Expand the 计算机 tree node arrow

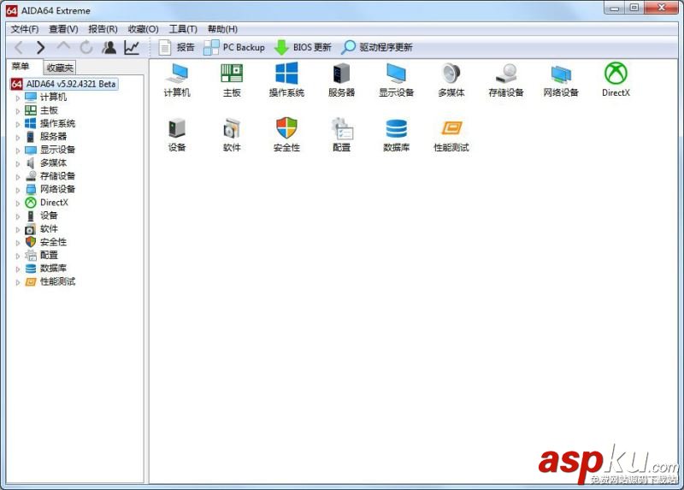[17, 97]
